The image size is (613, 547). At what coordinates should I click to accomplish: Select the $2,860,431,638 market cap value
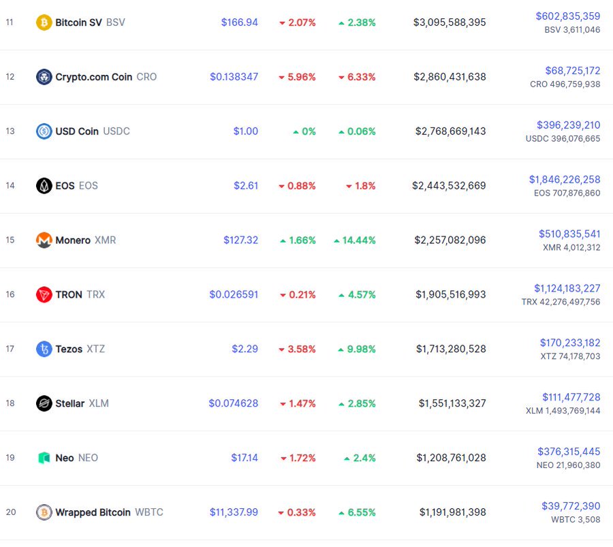(450, 77)
